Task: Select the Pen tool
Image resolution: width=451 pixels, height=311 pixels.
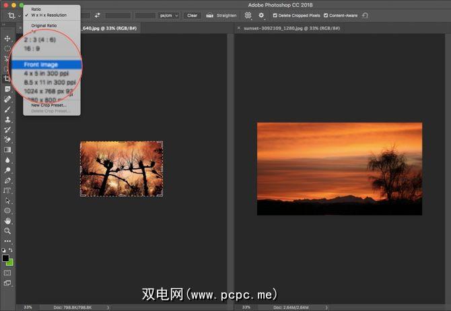Action: pos(7,180)
